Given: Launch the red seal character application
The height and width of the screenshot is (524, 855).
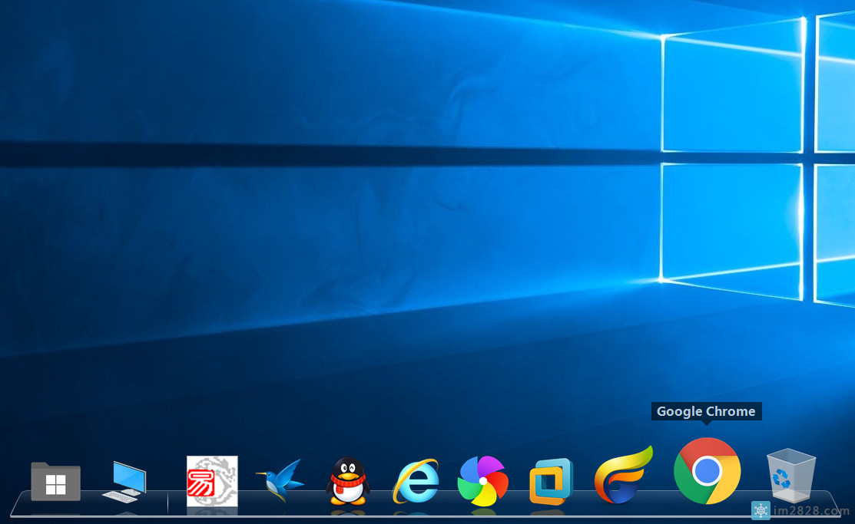Looking at the screenshot, I should pos(212,481).
